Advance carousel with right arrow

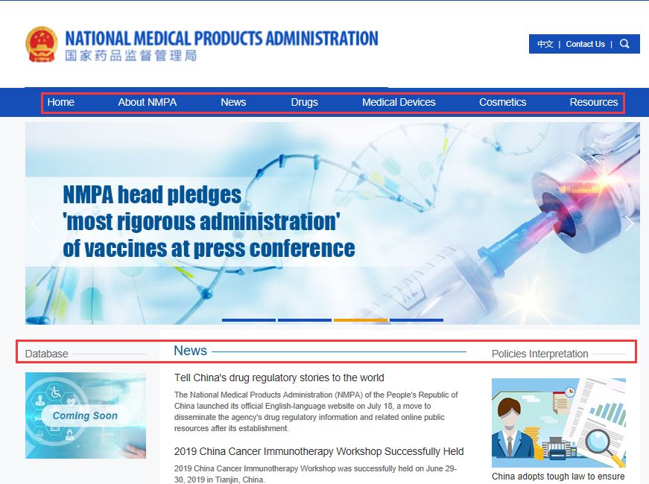(630, 223)
